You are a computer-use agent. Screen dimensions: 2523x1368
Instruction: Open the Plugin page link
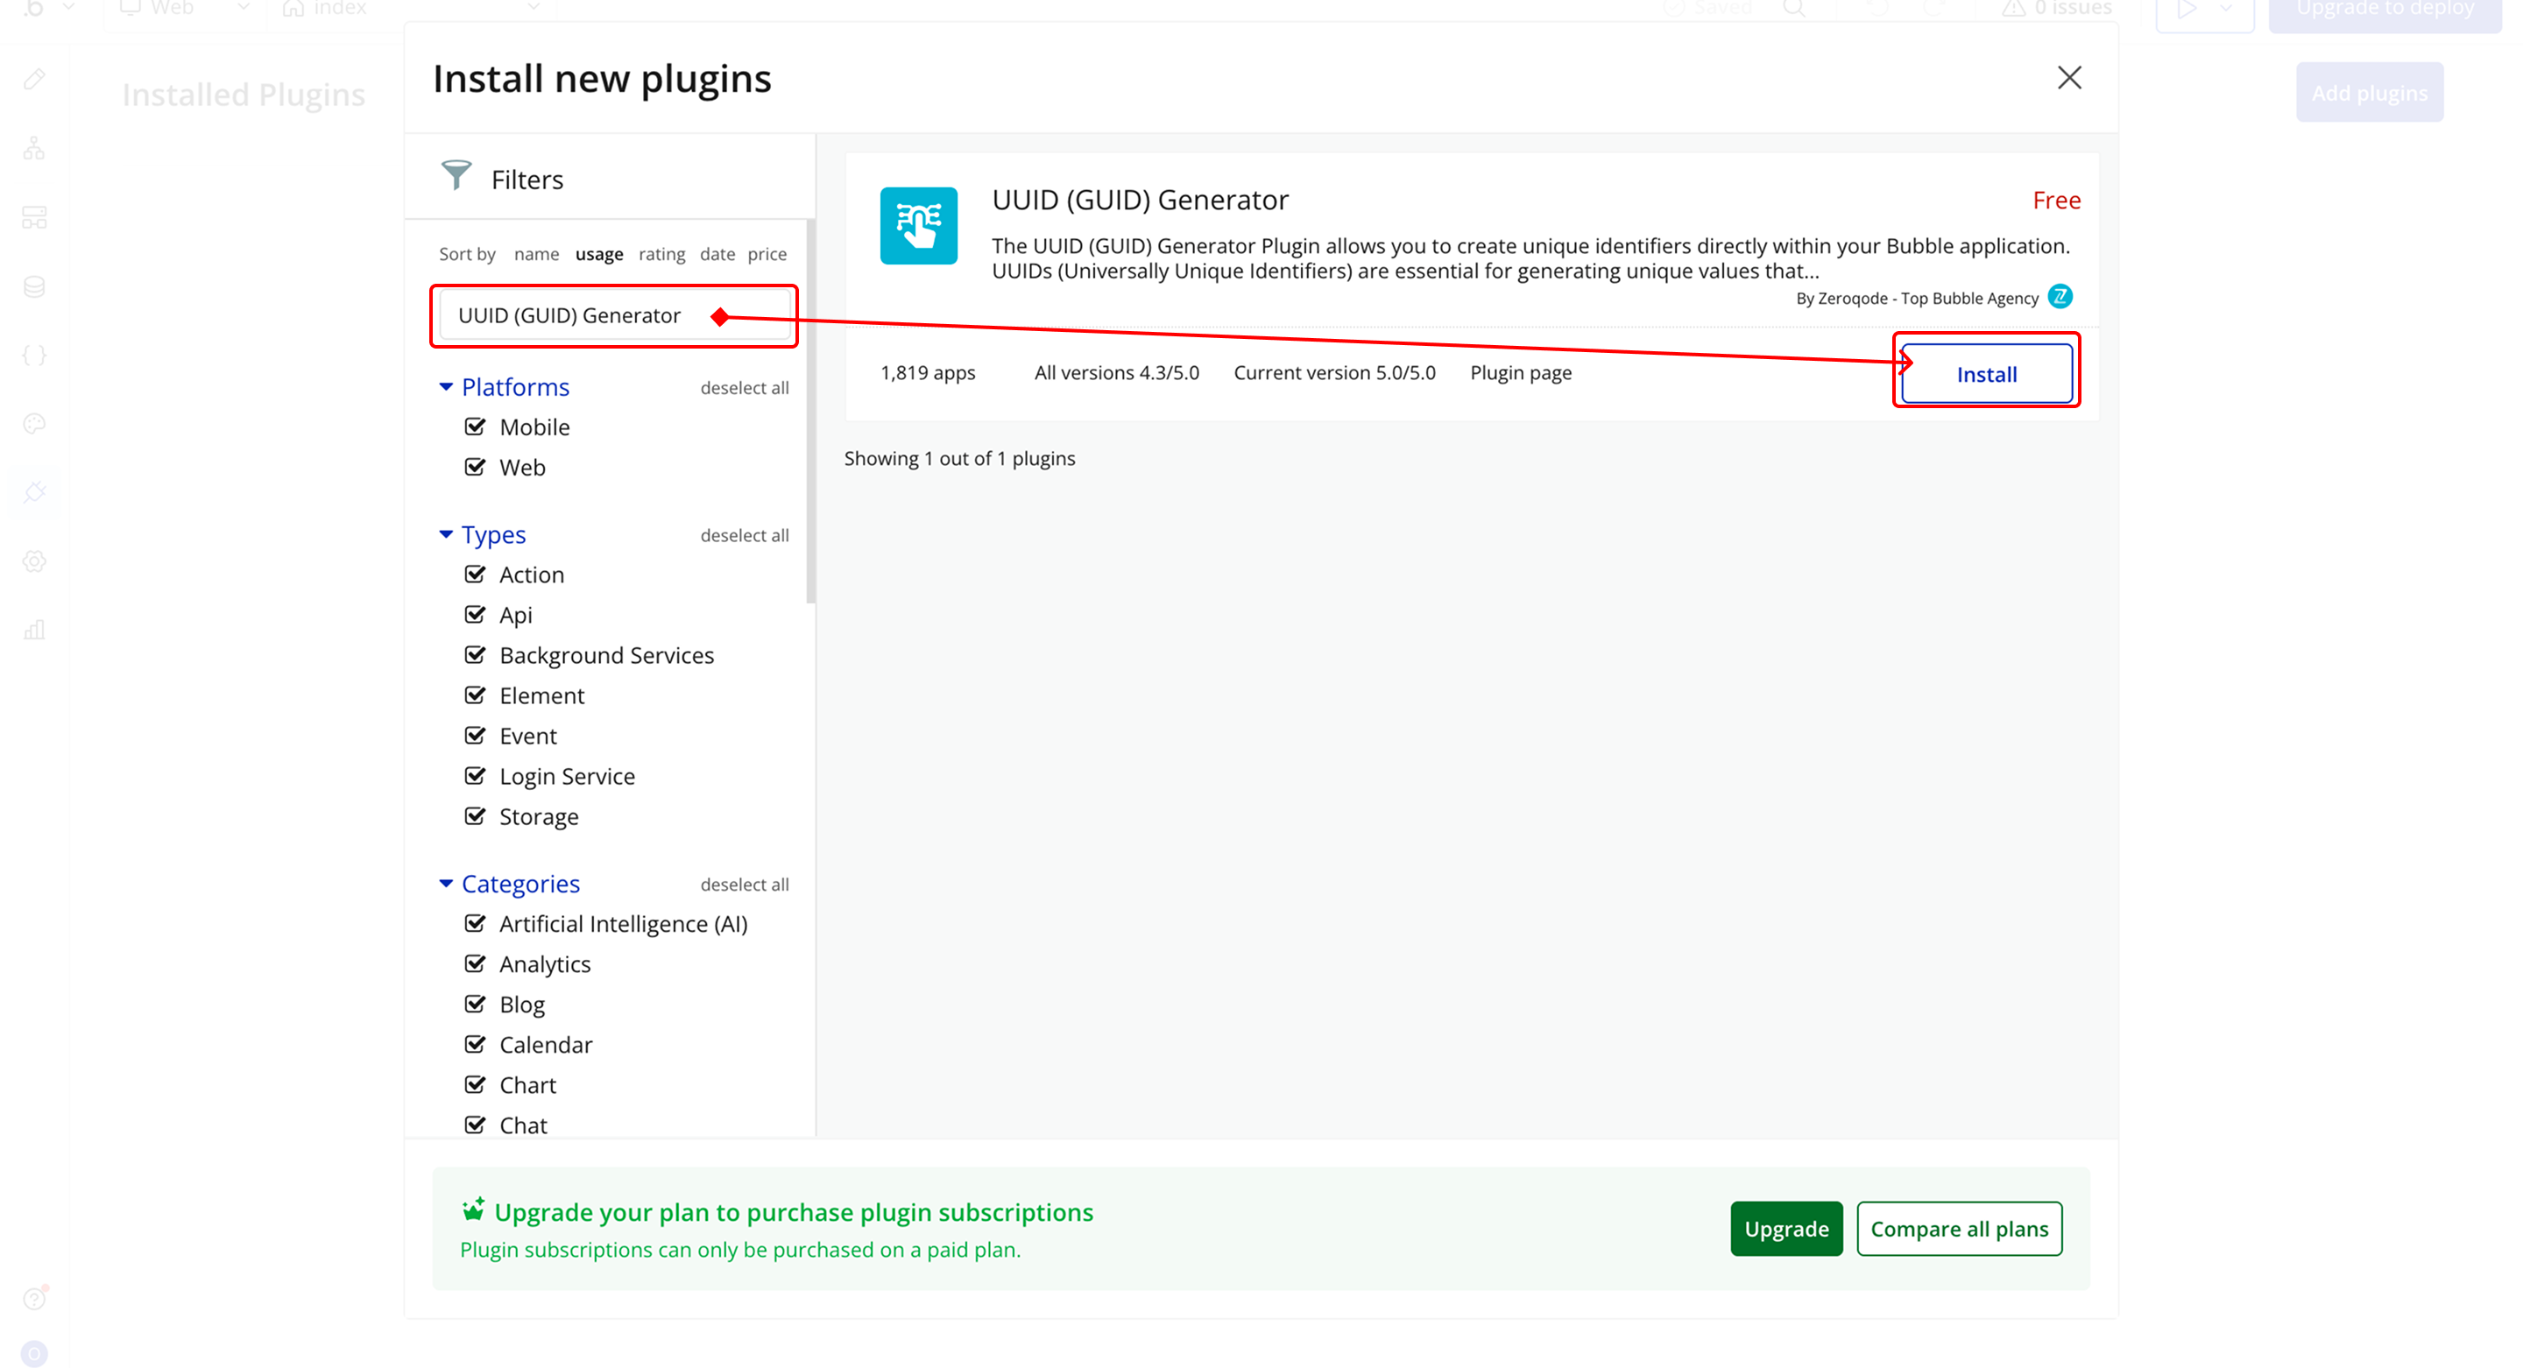point(1520,372)
